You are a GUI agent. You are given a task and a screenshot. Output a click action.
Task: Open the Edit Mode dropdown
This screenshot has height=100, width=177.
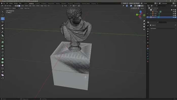point(9,6)
